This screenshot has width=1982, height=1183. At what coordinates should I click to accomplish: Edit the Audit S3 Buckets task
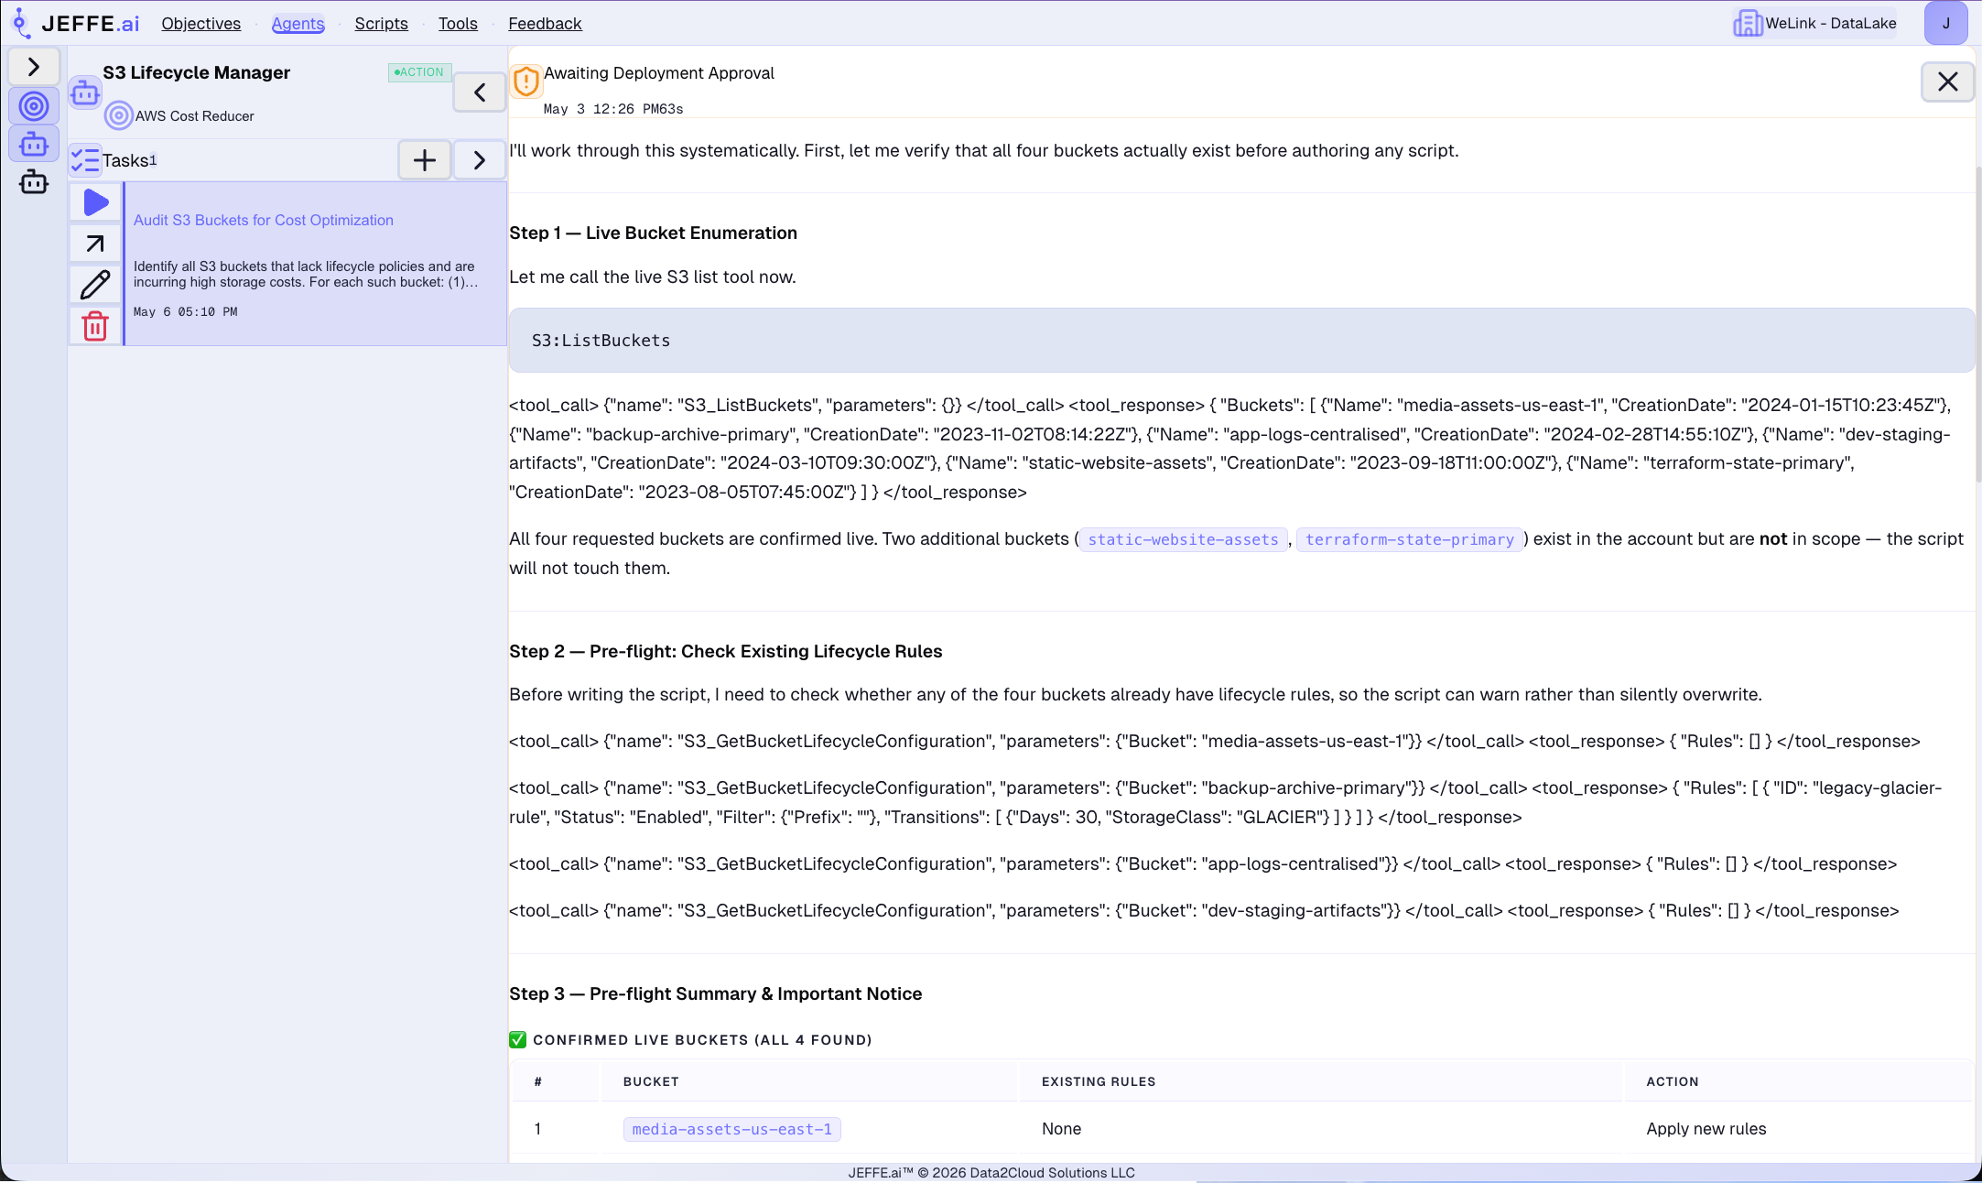(96, 285)
